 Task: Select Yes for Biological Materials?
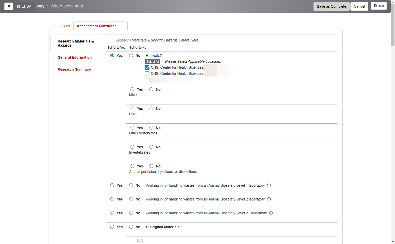tap(112, 227)
